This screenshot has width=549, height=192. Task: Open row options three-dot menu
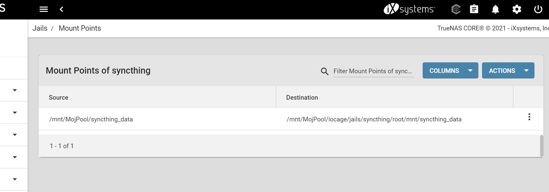pyautogui.click(x=529, y=117)
